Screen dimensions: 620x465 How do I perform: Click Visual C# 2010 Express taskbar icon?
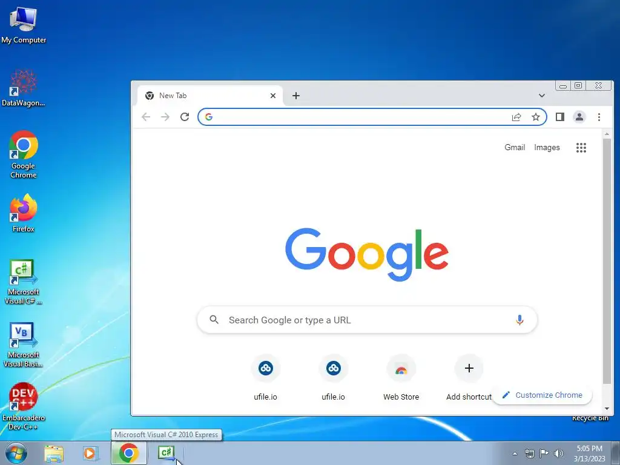tap(167, 453)
